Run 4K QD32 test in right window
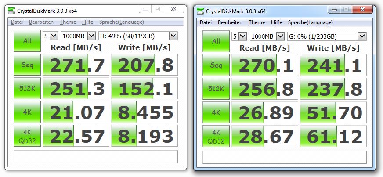The height and width of the screenshot is (177, 383). (x=216, y=136)
